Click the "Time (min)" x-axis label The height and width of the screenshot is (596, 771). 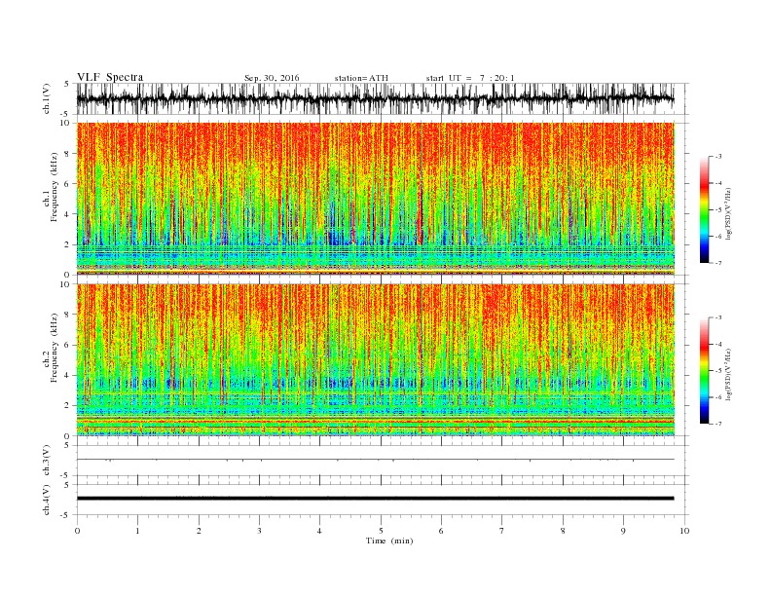click(389, 540)
